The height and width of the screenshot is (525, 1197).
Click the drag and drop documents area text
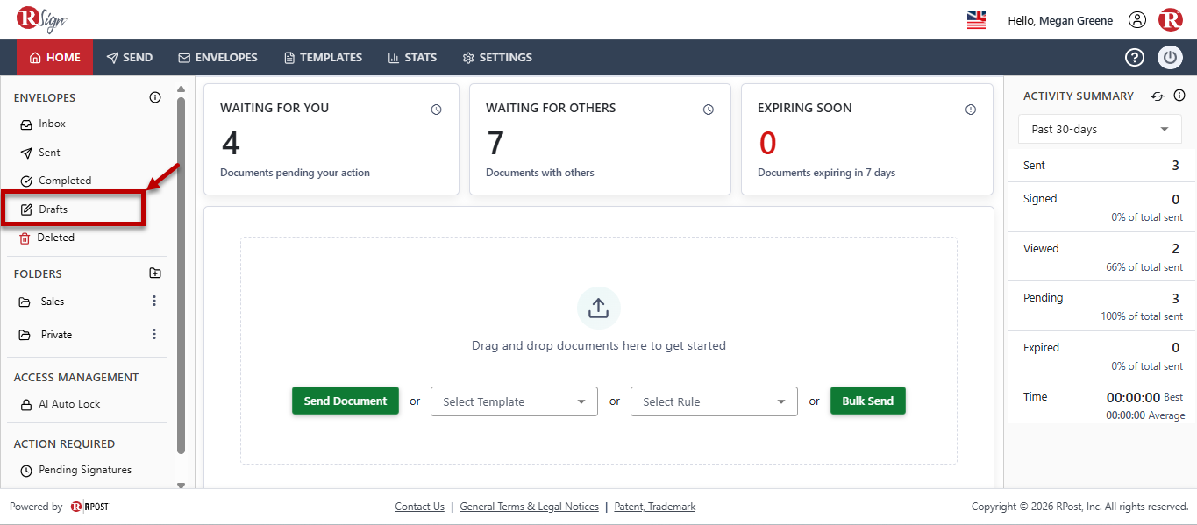tap(599, 345)
